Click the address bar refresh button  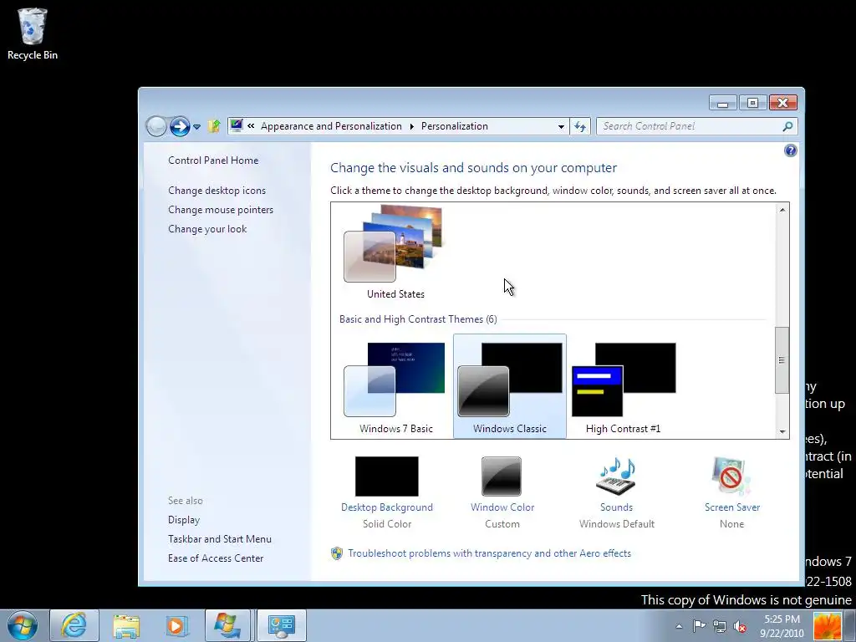click(580, 127)
